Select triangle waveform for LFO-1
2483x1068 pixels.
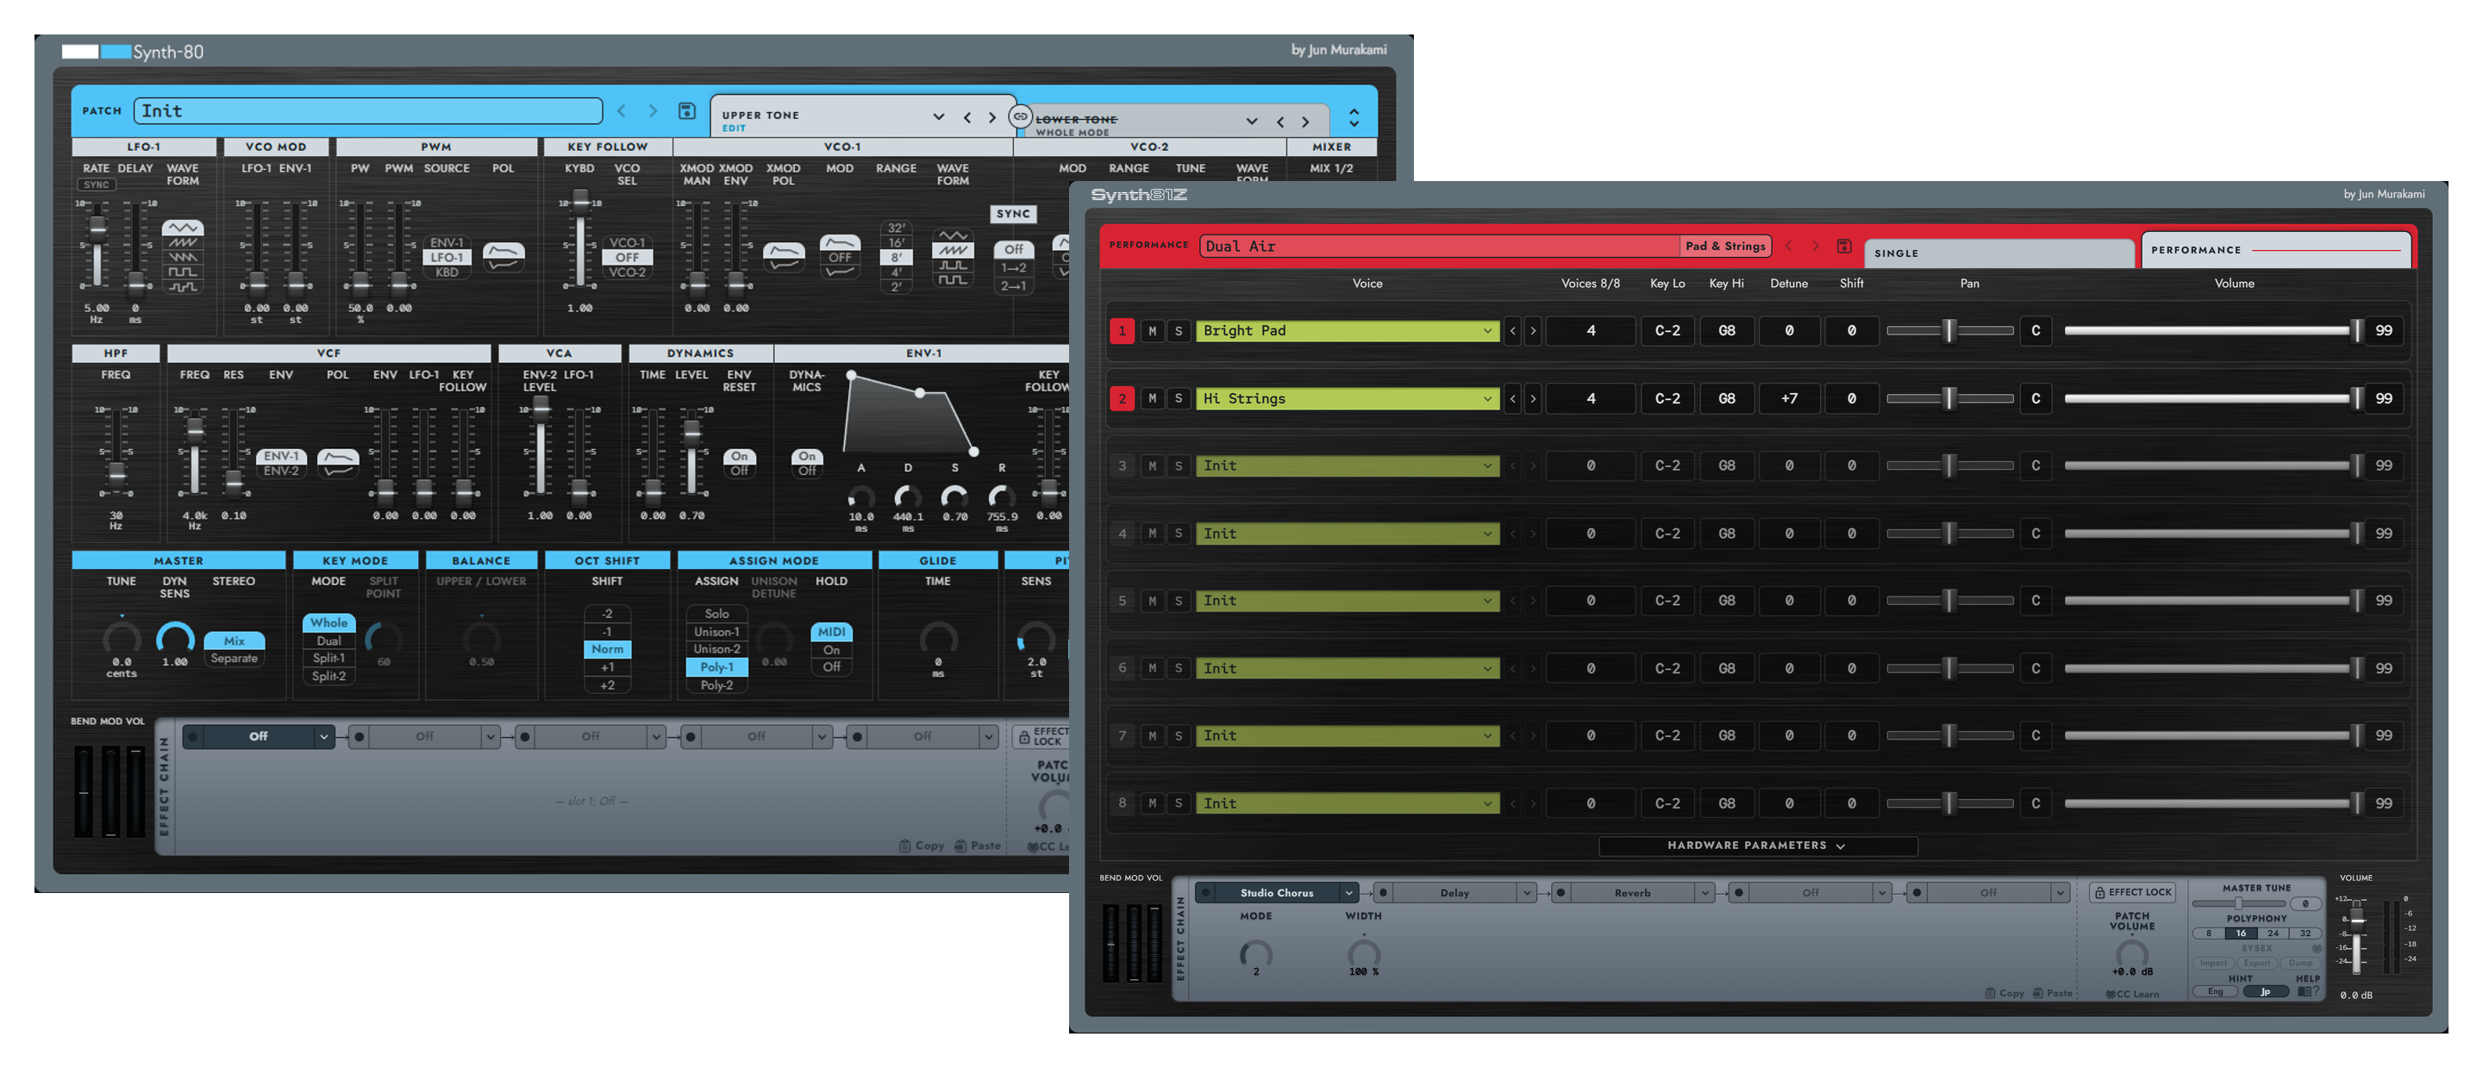182,228
